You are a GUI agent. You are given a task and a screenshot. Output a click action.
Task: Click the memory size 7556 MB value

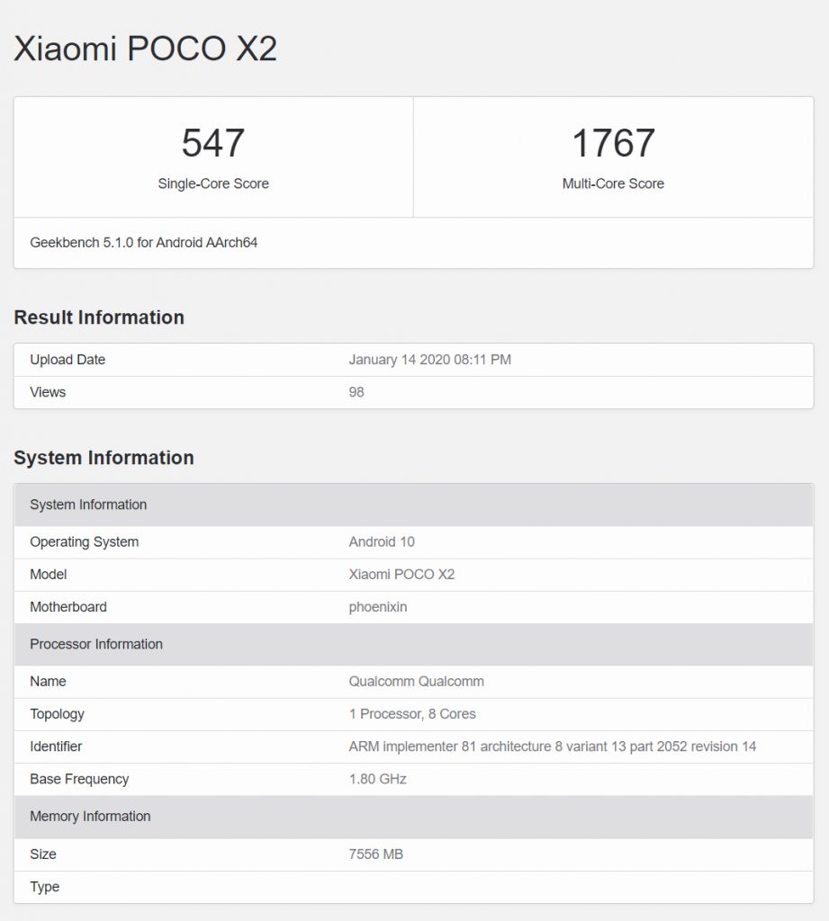[375, 854]
